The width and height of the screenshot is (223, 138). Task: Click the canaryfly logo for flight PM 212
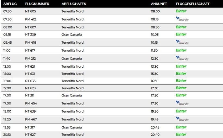click(182, 58)
